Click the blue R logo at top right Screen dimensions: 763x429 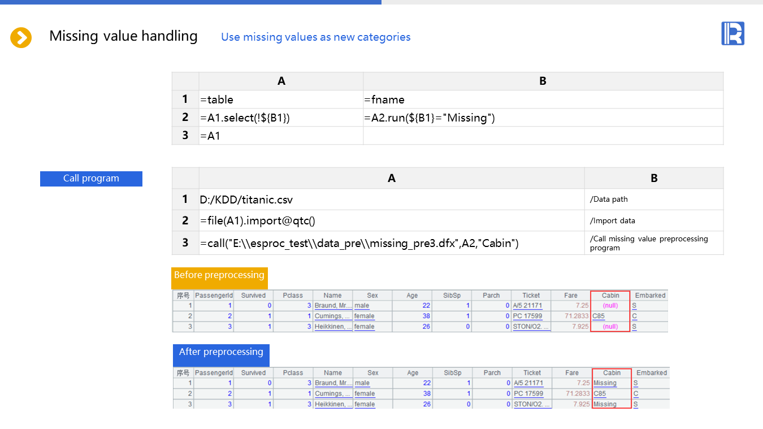coord(732,33)
